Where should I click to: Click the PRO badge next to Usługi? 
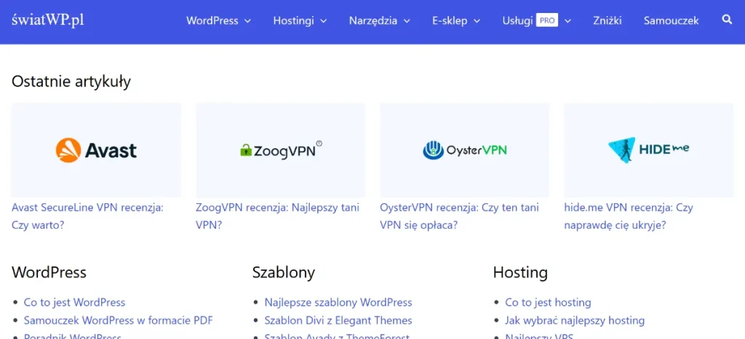(x=547, y=20)
